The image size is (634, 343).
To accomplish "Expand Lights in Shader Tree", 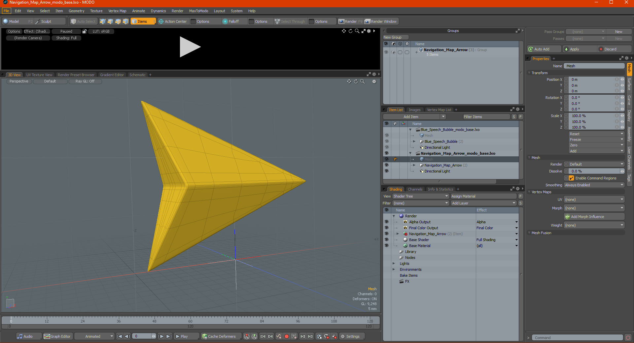I will coord(394,264).
